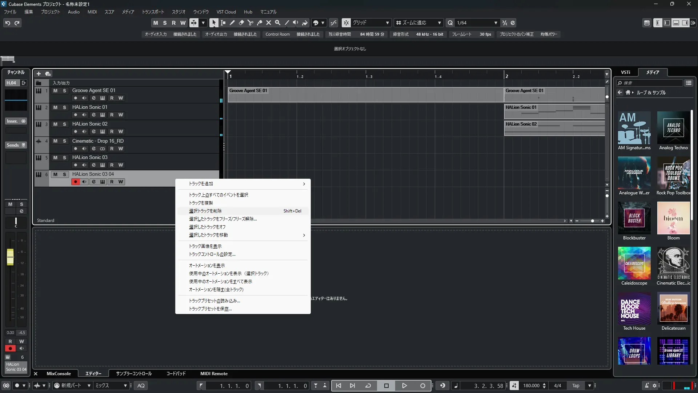Disable record enable on HALion Sonic 03 04

[x=75, y=182]
